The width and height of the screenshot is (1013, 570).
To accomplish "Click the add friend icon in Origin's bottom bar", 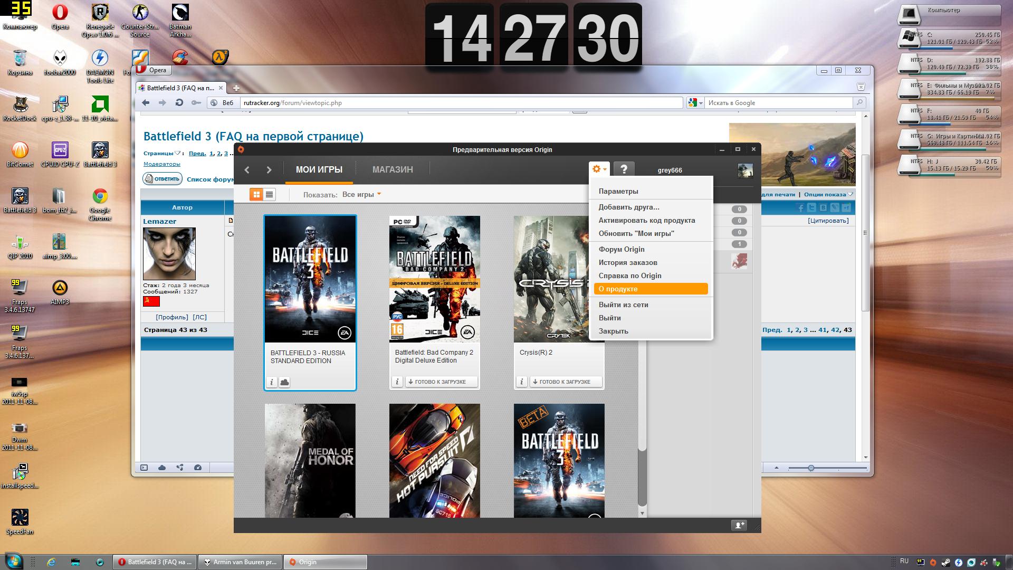I will click(x=739, y=525).
